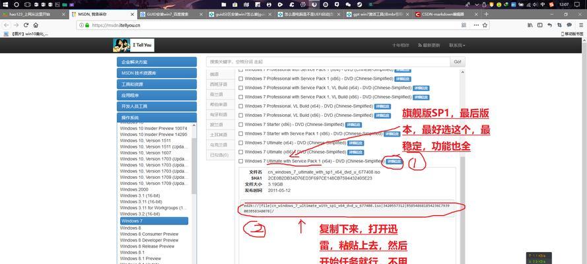Check Windows 7 Professional, VL Build (x86)

coord(241,115)
